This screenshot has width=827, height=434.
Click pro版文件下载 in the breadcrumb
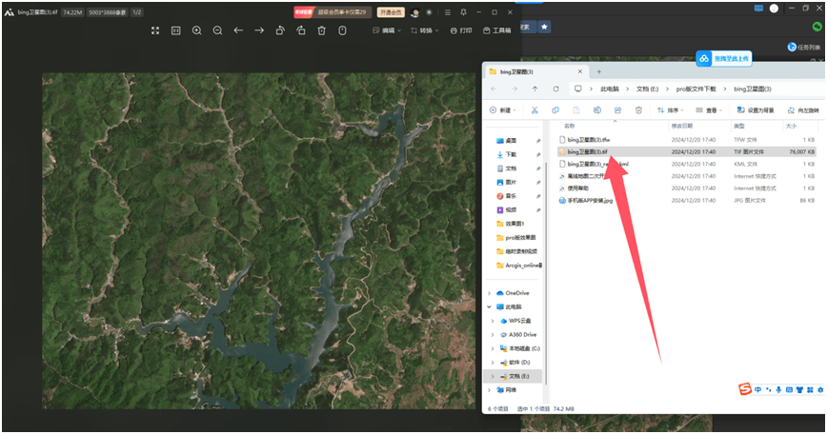696,89
